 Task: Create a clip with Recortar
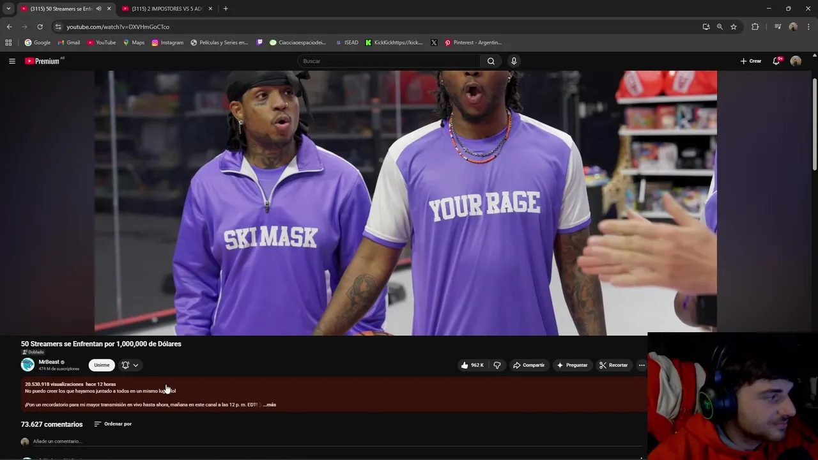click(x=613, y=365)
